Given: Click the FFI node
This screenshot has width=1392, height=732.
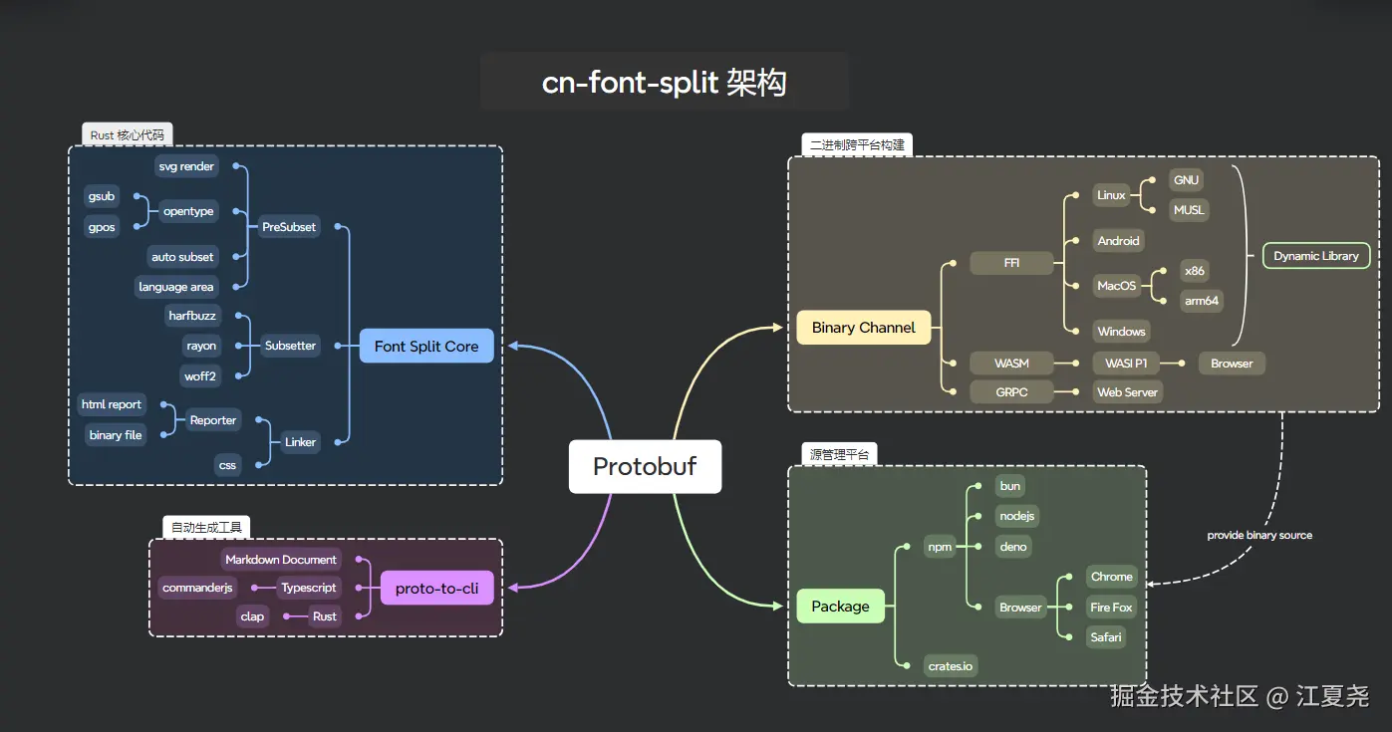Looking at the screenshot, I should point(1011,264).
